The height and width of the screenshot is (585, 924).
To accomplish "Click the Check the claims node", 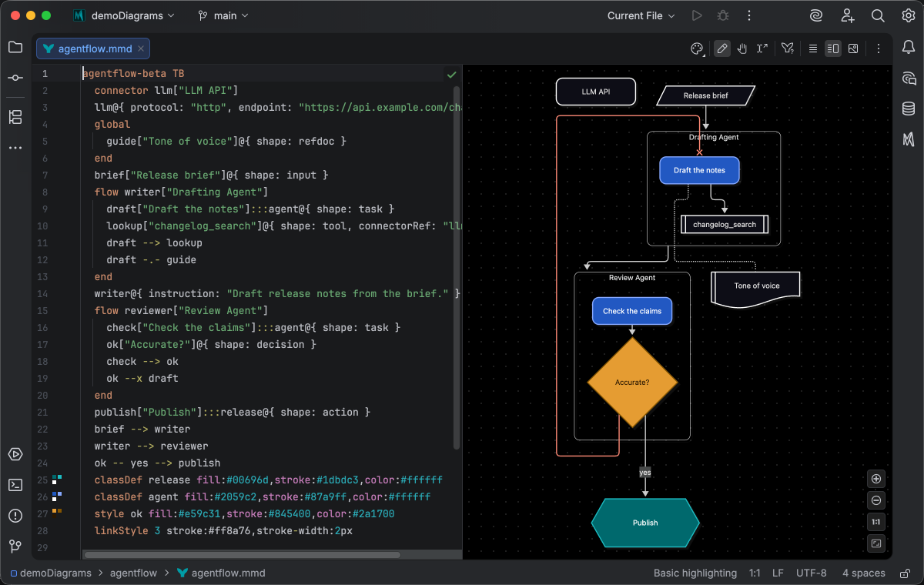I will tap(632, 311).
